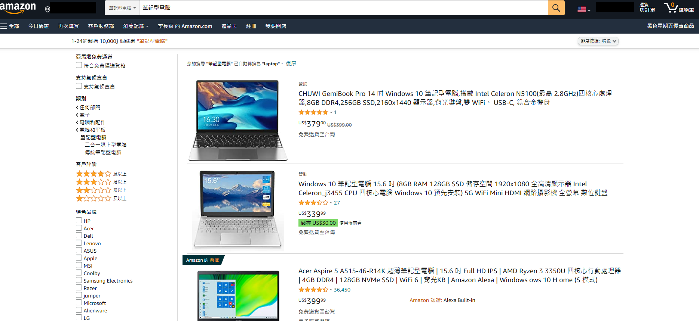Open the US flag language selector
This screenshot has width=699, height=321.
click(584, 9)
